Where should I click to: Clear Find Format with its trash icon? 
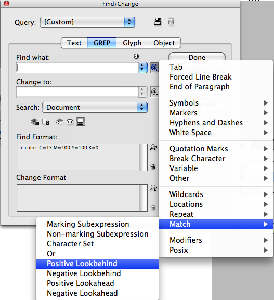tap(153, 167)
